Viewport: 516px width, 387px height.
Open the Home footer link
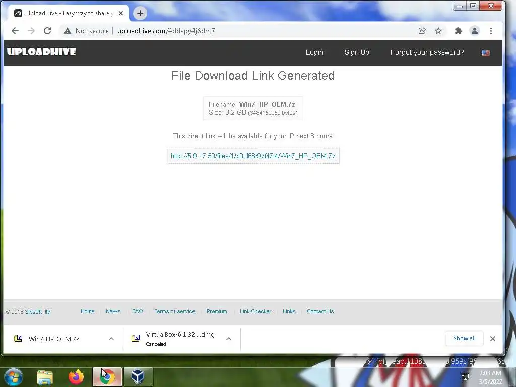88,311
